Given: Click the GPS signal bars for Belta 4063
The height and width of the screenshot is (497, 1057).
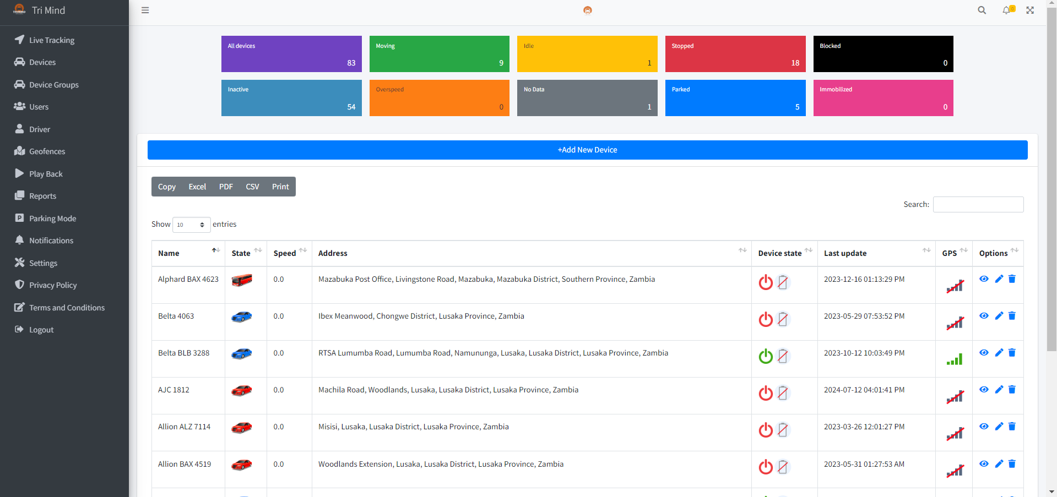Looking at the screenshot, I should pos(956,323).
